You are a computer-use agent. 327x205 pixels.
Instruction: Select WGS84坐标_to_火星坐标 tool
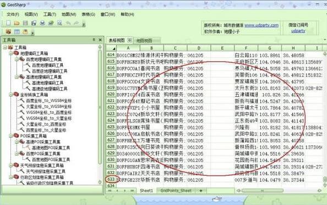(49, 118)
